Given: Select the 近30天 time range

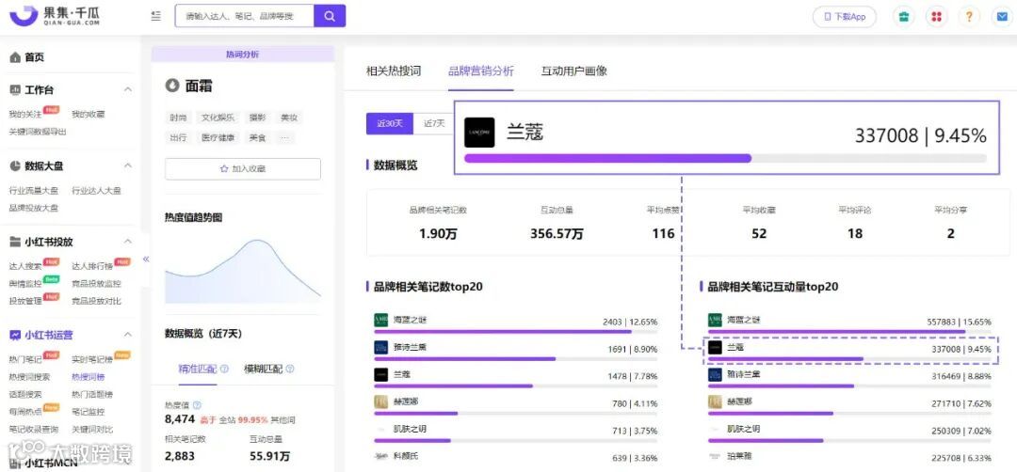Looking at the screenshot, I should pyautogui.click(x=390, y=123).
